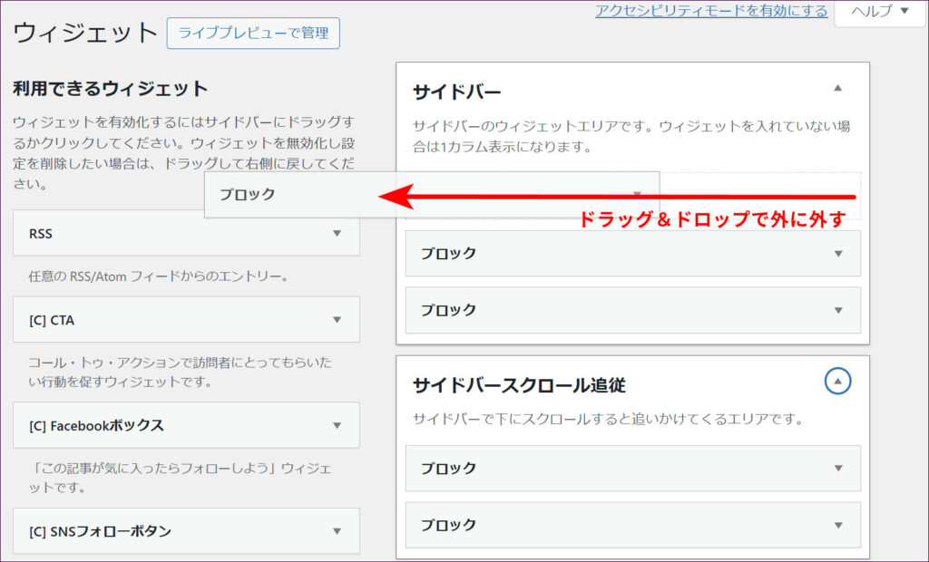Expand second ブロック arrow in サイドバースクロール追従

(x=837, y=525)
